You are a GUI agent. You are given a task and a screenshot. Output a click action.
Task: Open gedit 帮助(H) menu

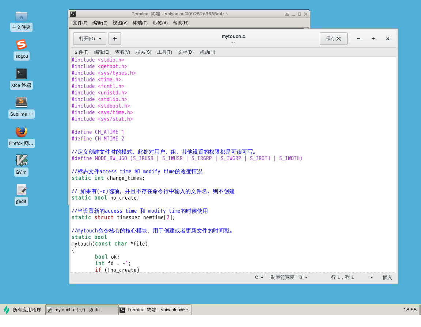tap(207, 52)
